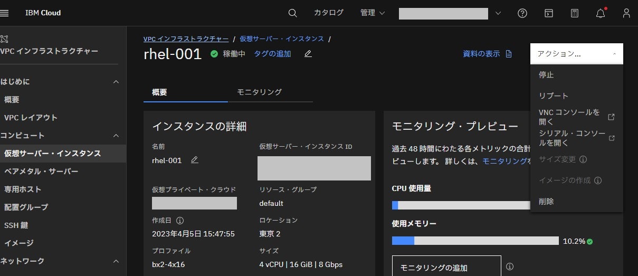Switch to the 概要 tab
638x276 pixels.
point(186,92)
